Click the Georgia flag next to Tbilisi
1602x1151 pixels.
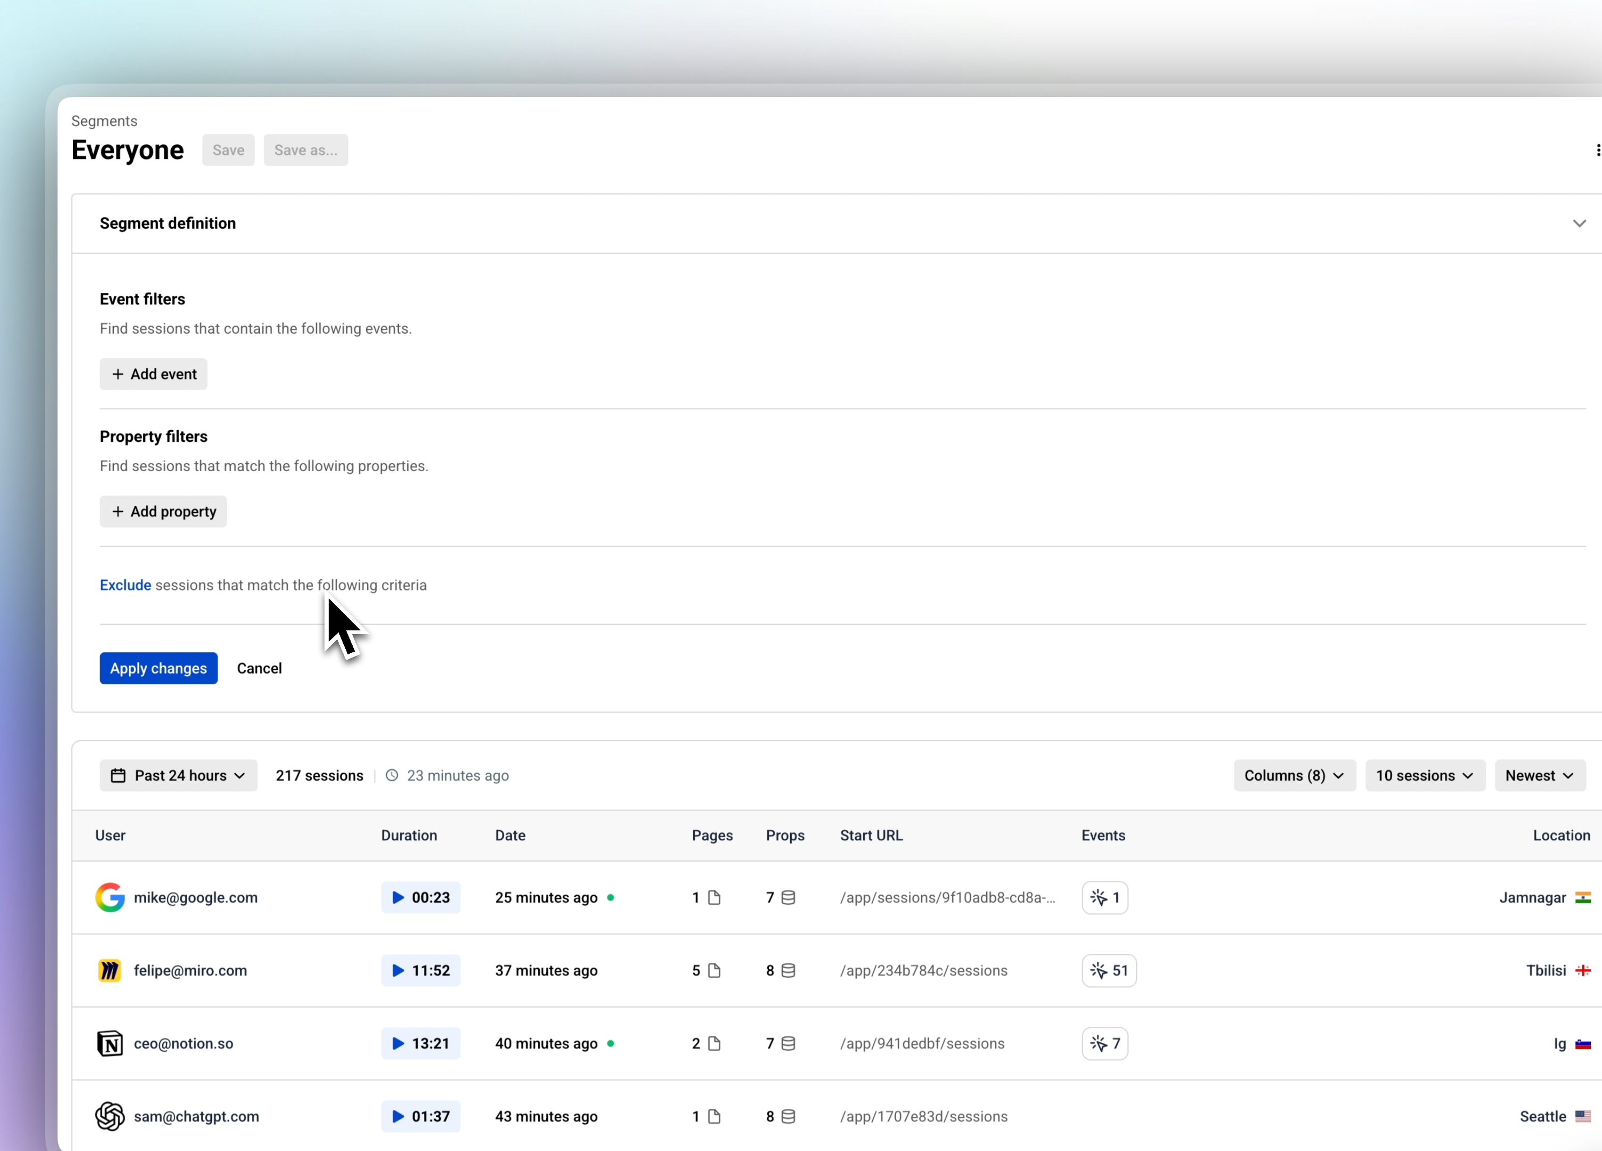point(1583,970)
